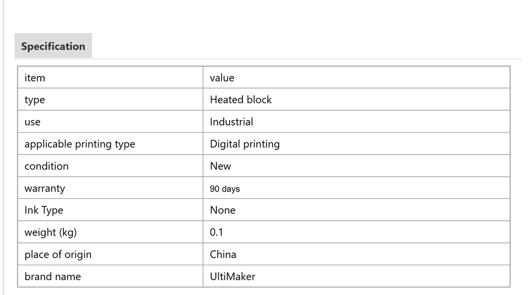
Task: Click the "Ink Type" row label
Action: [44, 210]
